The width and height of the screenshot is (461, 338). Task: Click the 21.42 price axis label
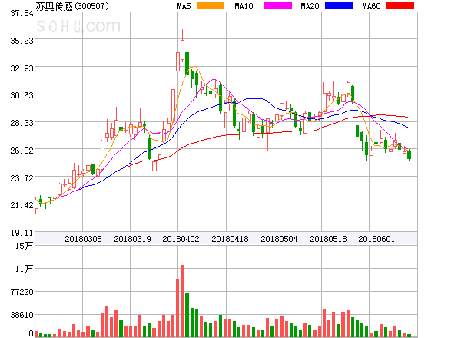tap(22, 205)
